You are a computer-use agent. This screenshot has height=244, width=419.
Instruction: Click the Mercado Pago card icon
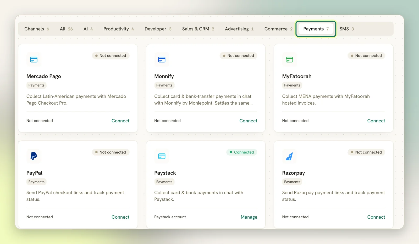coord(34,60)
